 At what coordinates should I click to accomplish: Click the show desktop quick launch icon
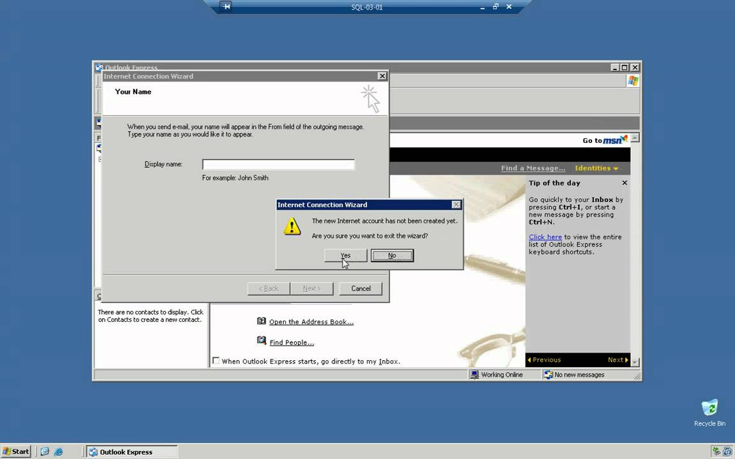[45, 451]
